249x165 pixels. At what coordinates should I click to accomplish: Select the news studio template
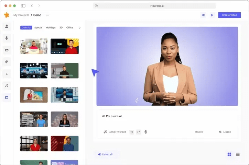pyautogui.click(x=34, y=70)
